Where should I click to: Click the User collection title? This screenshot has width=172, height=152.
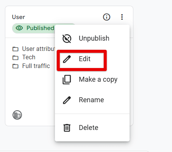19,17
